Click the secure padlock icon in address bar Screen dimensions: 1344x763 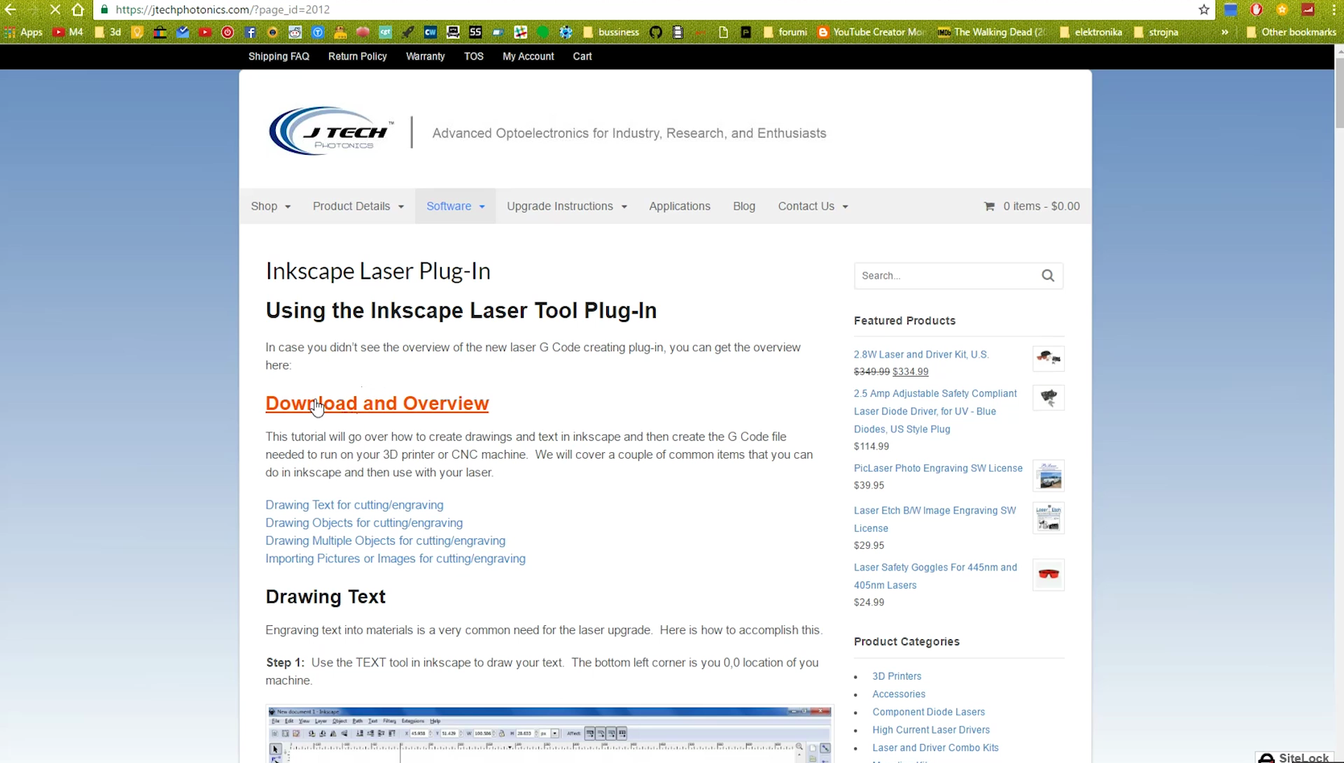(x=104, y=10)
